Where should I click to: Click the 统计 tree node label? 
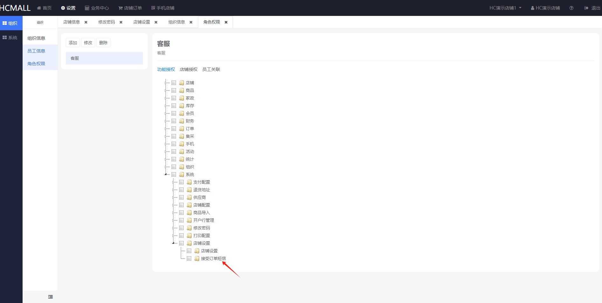click(x=190, y=159)
